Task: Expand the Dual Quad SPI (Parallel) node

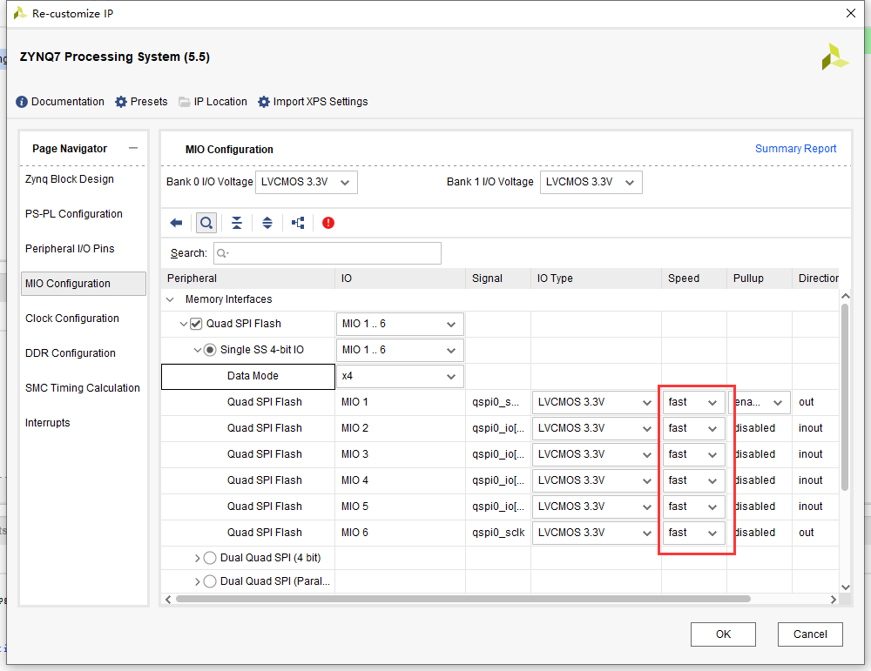Action: click(197, 581)
